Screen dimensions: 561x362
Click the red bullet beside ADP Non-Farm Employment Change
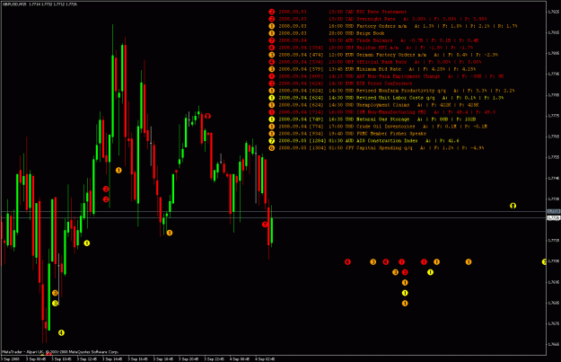(x=272, y=76)
